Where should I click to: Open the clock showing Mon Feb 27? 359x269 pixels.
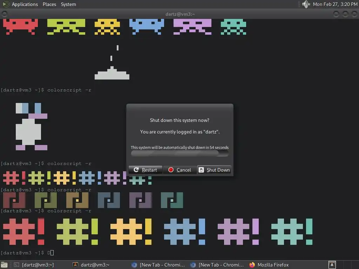tap(335, 4)
